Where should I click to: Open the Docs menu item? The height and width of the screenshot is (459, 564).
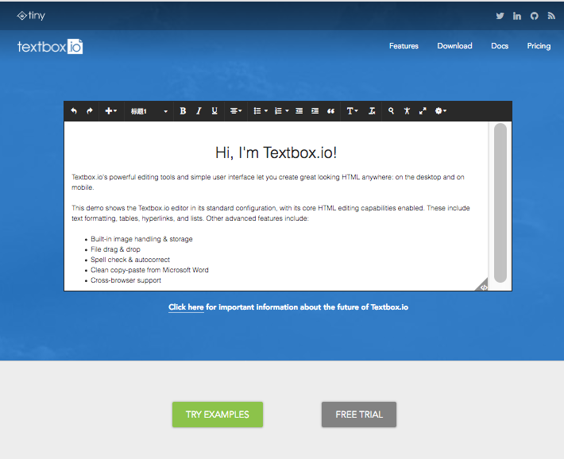click(500, 46)
